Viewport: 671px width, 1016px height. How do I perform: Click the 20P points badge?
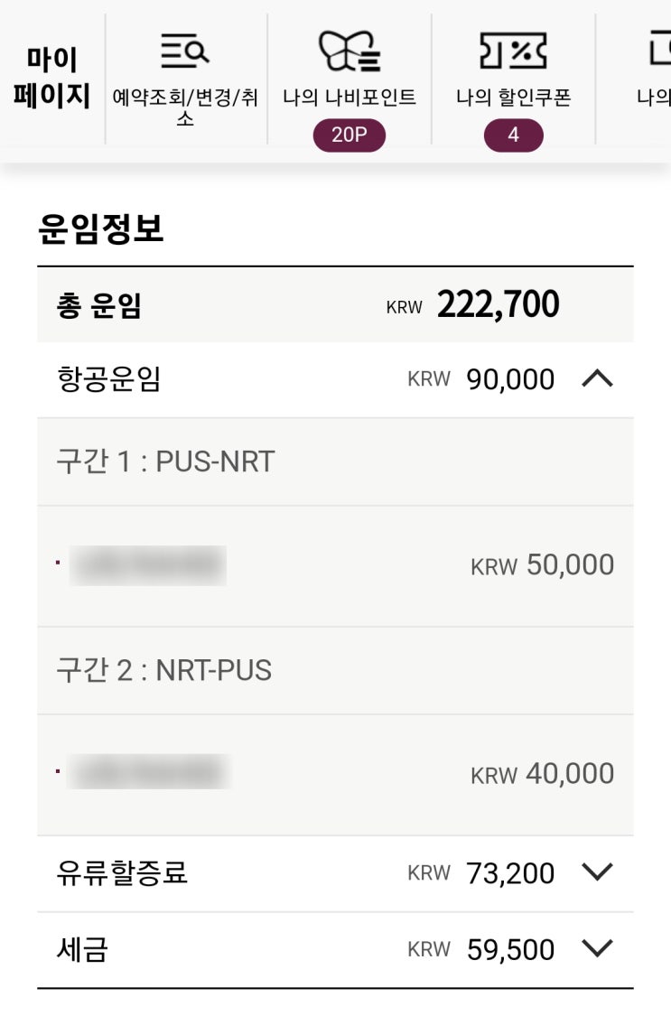point(349,135)
